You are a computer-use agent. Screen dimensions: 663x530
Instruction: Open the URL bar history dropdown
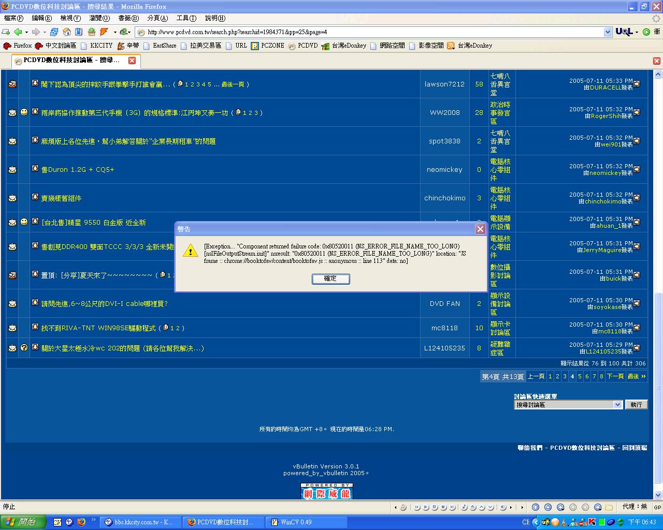(x=608, y=32)
